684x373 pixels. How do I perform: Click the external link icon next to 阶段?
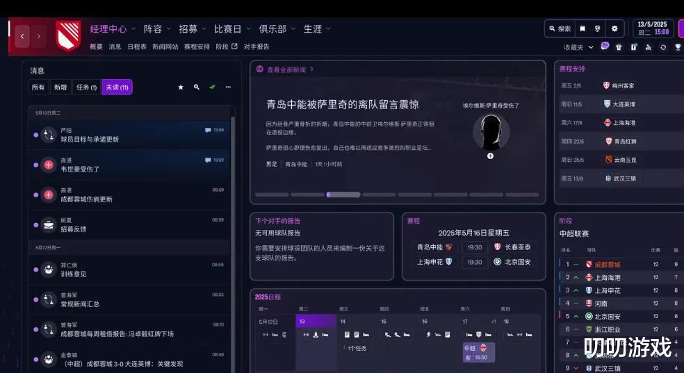pos(234,46)
